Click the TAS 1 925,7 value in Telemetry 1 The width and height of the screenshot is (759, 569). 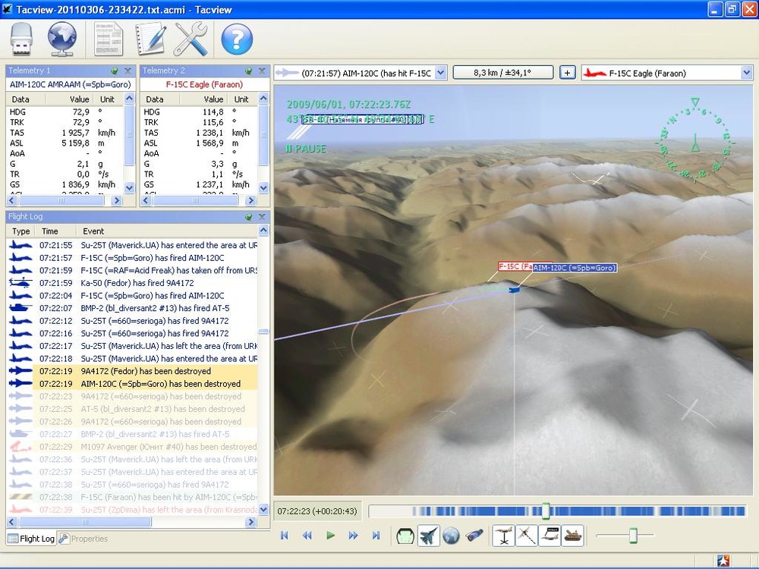[x=75, y=133]
